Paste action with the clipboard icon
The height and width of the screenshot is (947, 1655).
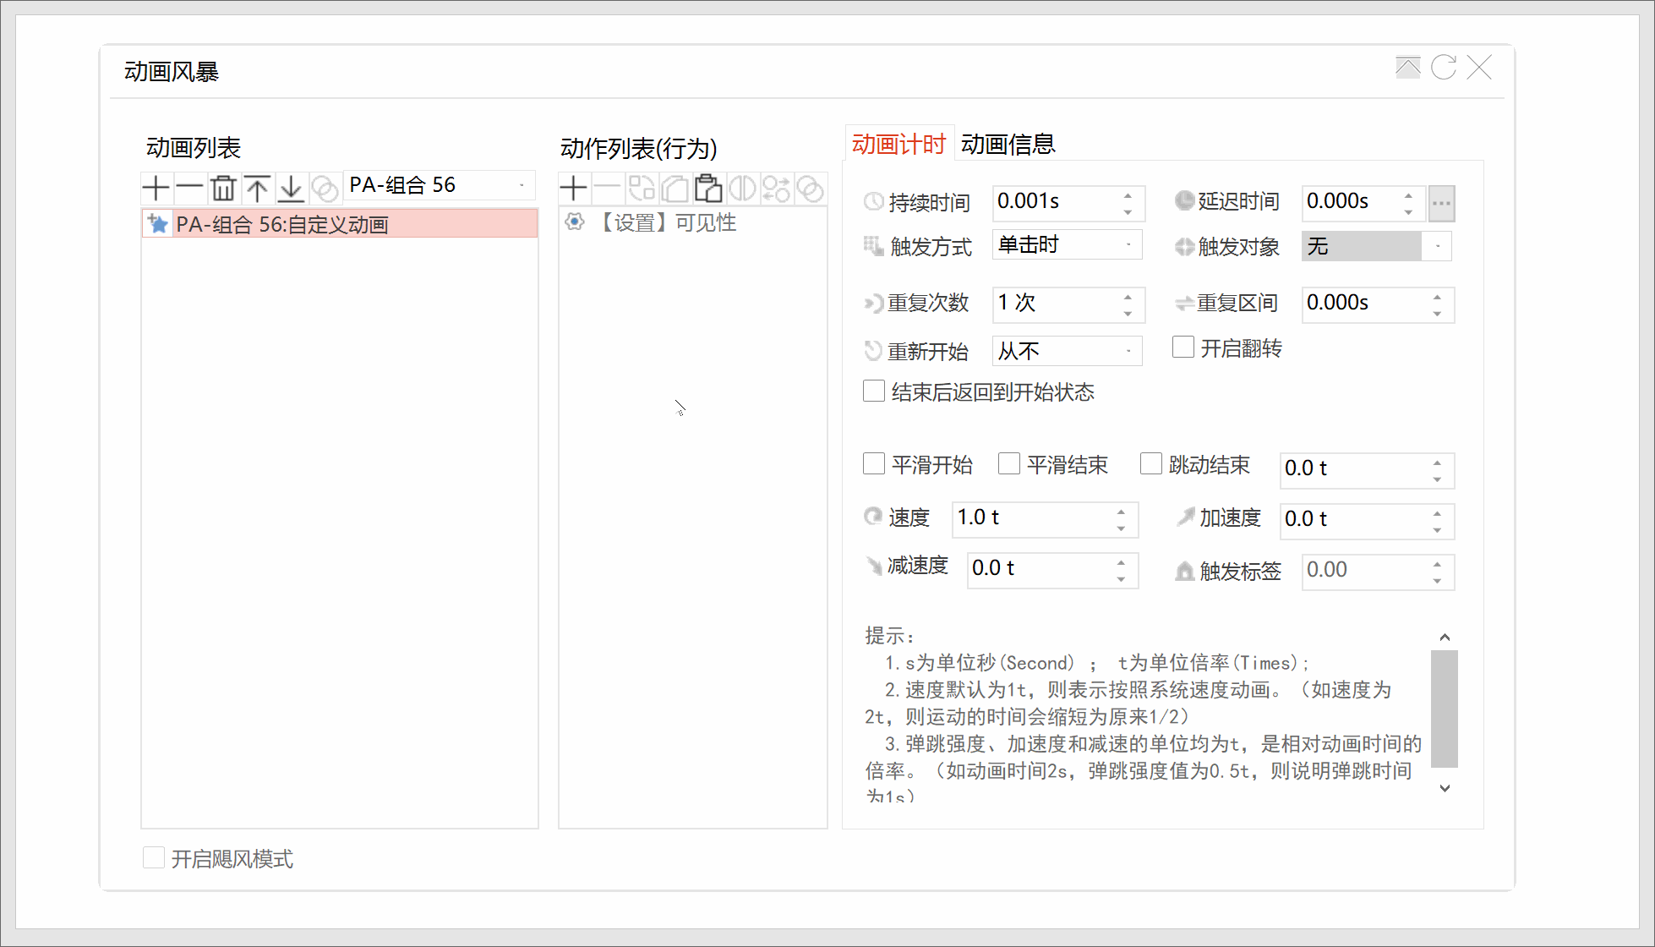tap(709, 188)
